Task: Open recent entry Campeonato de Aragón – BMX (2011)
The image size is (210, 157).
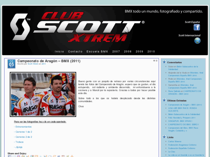Action: coord(185,105)
